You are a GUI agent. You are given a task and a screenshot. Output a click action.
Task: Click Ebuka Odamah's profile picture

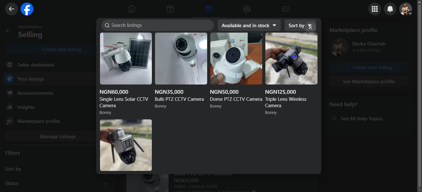click(x=339, y=47)
